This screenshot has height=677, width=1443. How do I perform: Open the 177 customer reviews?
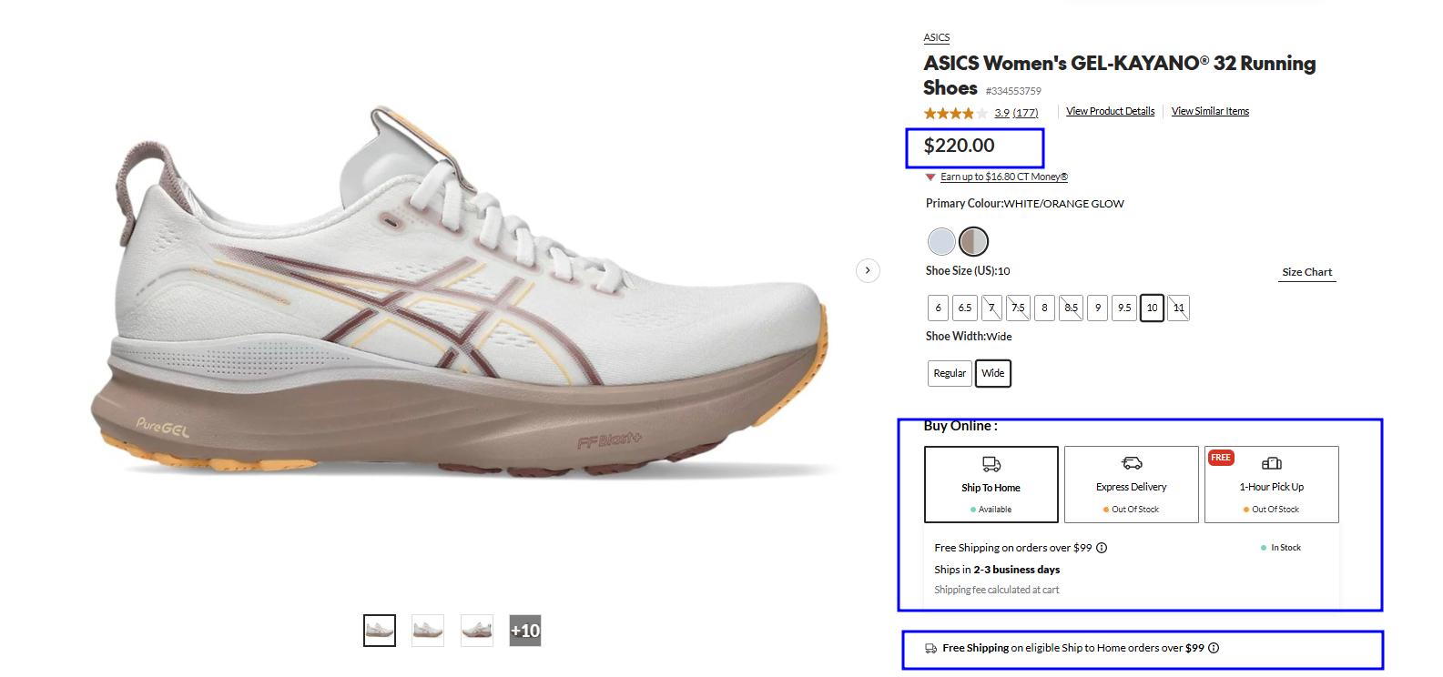(1025, 113)
